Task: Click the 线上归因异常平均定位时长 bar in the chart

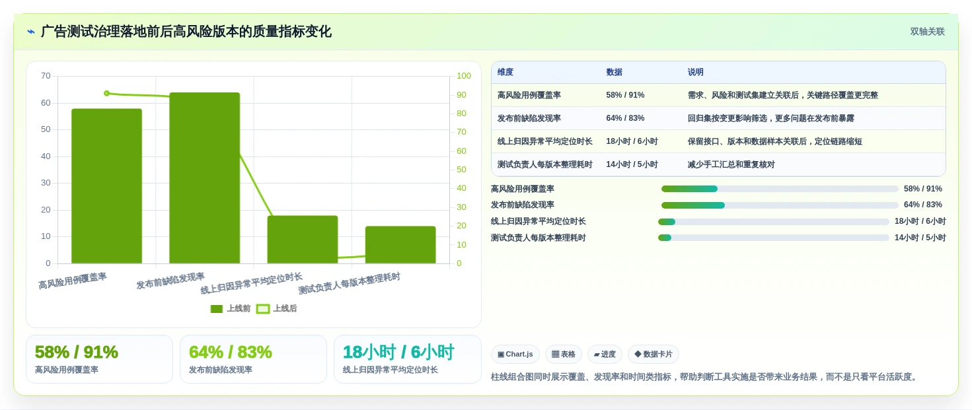Action: (x=303, y=240)
